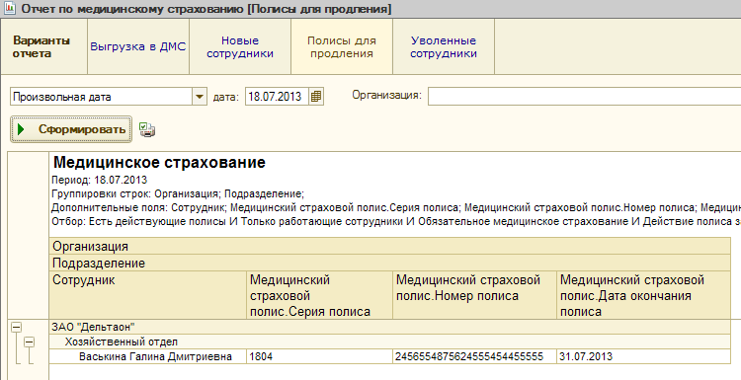Click the Организация grouping header row
This screenshot has width=741, height=380.
point(390,247)
